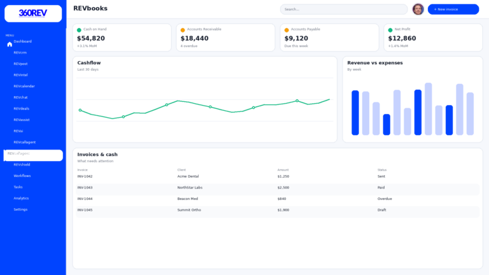Open invoice INV-1042 row
The width and height of the screenshot is (489, 275).
click(85, 176)
